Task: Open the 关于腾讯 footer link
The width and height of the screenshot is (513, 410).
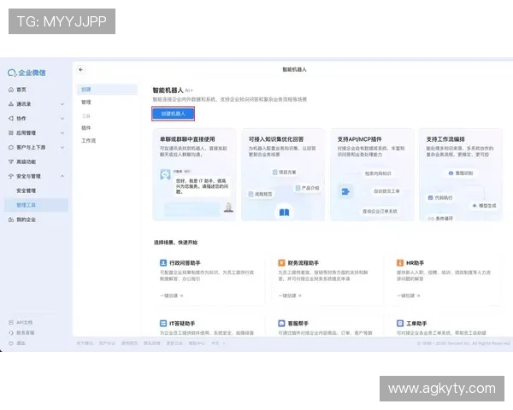Action: [x=85, y=343]
